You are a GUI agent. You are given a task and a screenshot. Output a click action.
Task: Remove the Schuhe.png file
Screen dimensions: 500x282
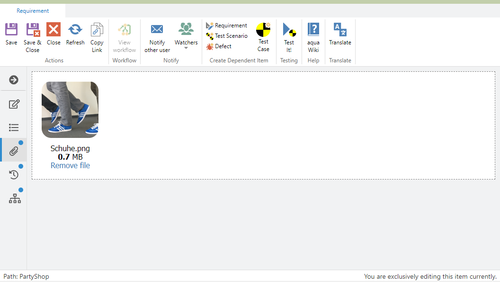pyautogui.click(x=70, y=165)
